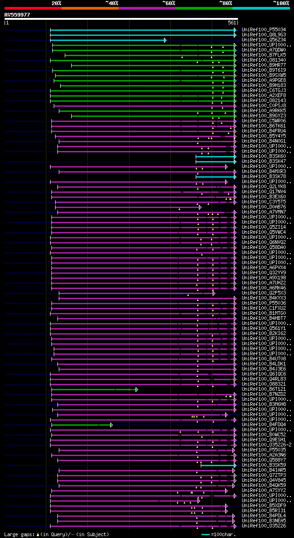Viewport: 294px width, 538px height.
Task: Select the UniRef100_Q6NVQ2 label
Action: point(264,242)
